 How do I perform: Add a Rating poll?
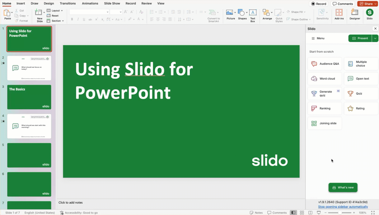coord(361,108)
